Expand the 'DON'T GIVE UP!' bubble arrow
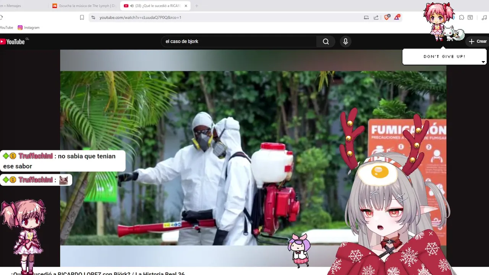Screen dimensions: 489x275 [x=483, y=62]
